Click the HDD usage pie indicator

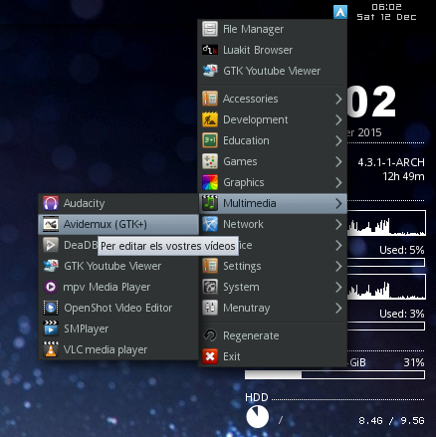[x=258, y=417]
